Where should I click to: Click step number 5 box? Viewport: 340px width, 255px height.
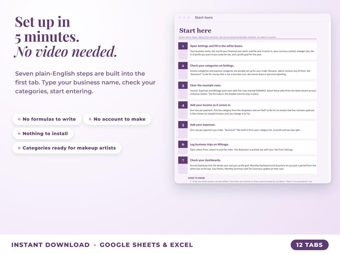point(183,125)
